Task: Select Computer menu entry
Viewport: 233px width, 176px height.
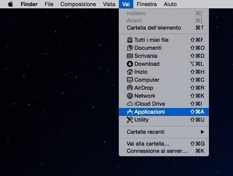Action: click(x=164, y=80)
